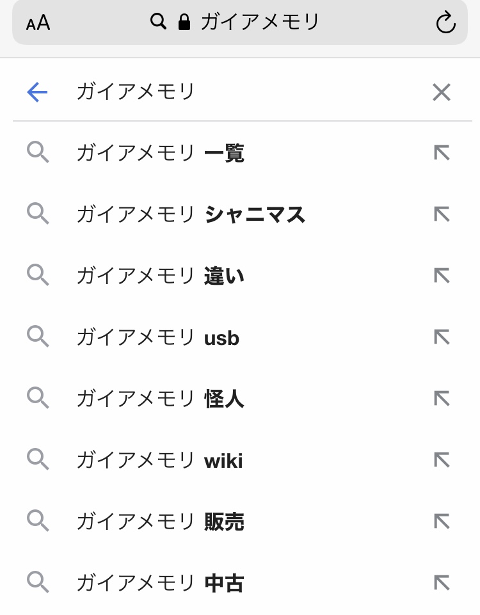Clear the search field with X
Image resolution: width=480 pixels, height=615 pixels.
442,93
